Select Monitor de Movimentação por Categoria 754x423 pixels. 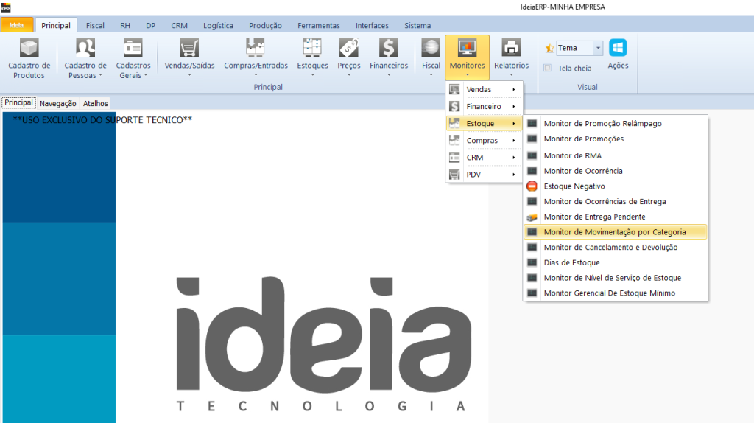[x=614, y=232]
